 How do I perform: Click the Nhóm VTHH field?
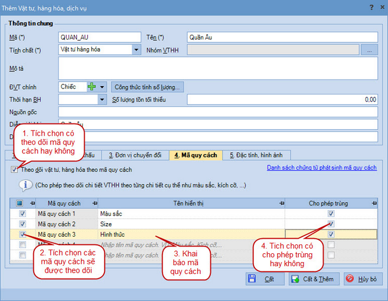pyautogui.click(x=273, y=50)
